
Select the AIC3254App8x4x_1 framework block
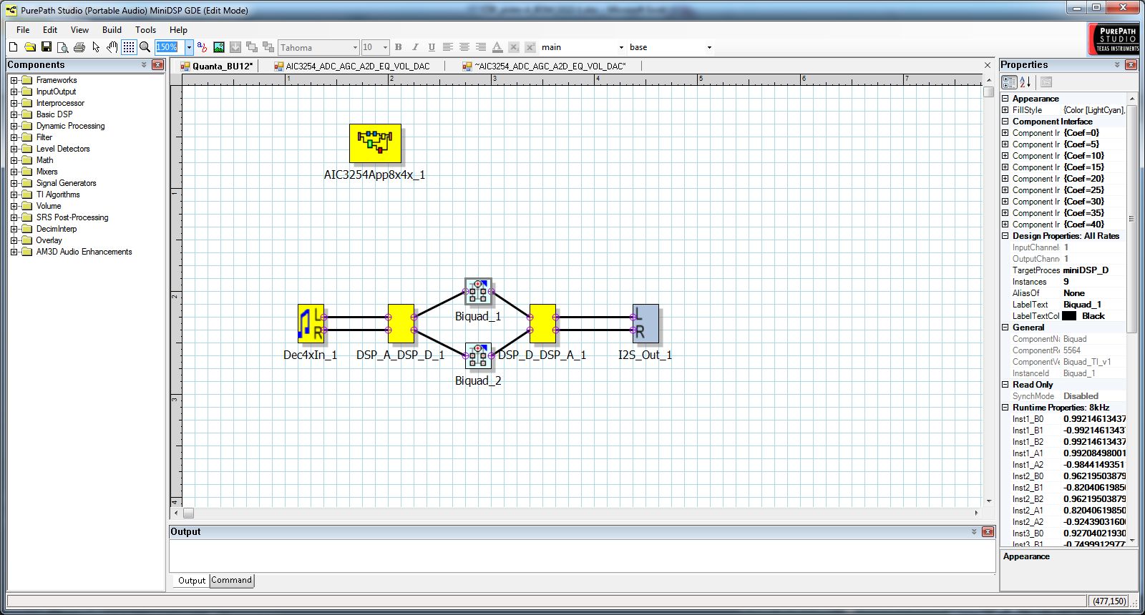(x=375, y=143)
